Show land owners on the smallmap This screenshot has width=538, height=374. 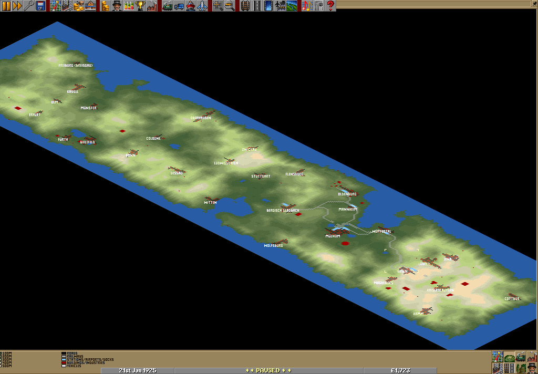click(x=532, y=368)
